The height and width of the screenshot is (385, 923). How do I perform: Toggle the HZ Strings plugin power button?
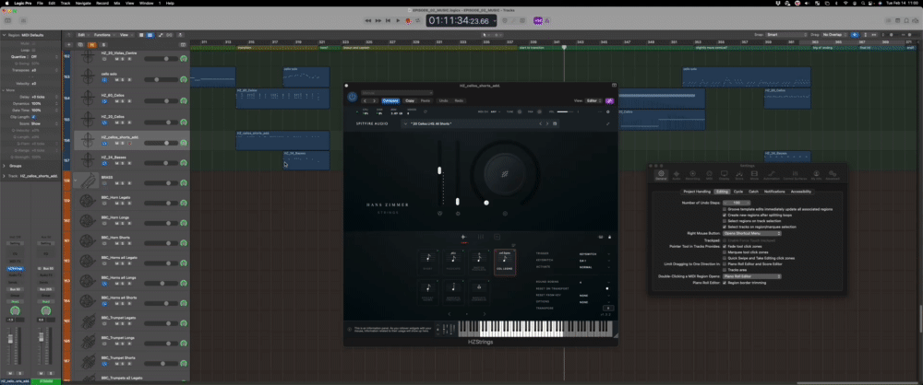tap(352, 97)
